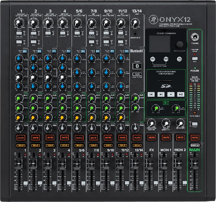Screen dimensions: 216x202
Task: Mute the FX return channel
Action: [x=152, y=138]
